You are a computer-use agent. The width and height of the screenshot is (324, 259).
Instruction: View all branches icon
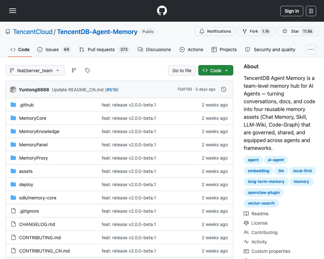(x=74, y=71)
